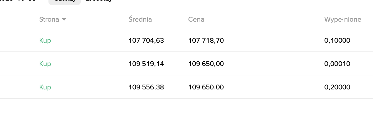Click the Szukaj search button
The width and height of the screenshot is (373, 135).
click(x=64, y=1)
